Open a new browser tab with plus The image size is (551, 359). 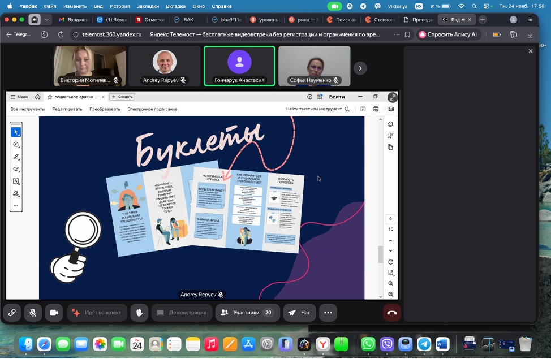483,19
